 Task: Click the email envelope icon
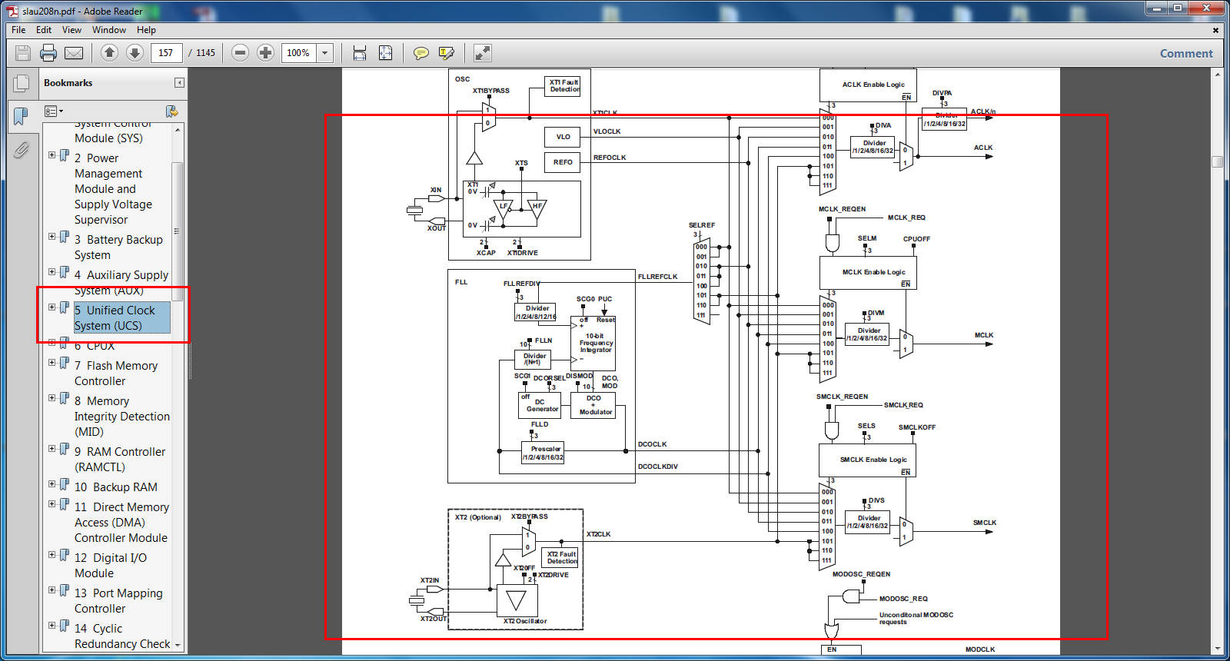[x=74, y=53]
